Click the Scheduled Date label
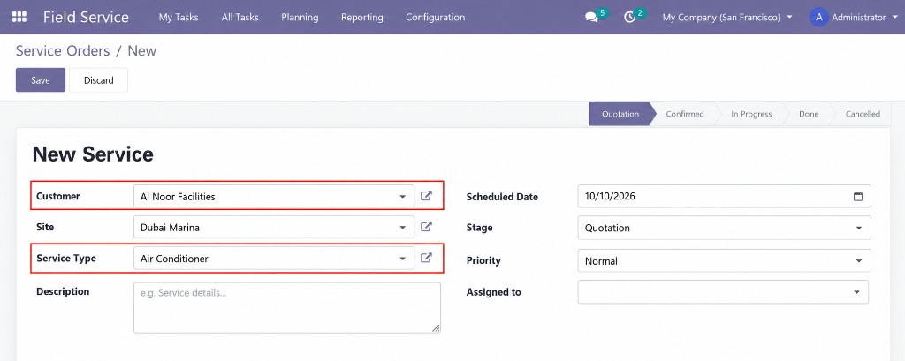This screenshot has width=905, height=361. (502, 197)
